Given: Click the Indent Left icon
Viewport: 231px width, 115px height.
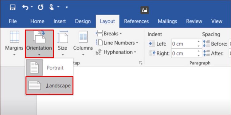Looking at the screenshot, I should [x=152, y=44].
